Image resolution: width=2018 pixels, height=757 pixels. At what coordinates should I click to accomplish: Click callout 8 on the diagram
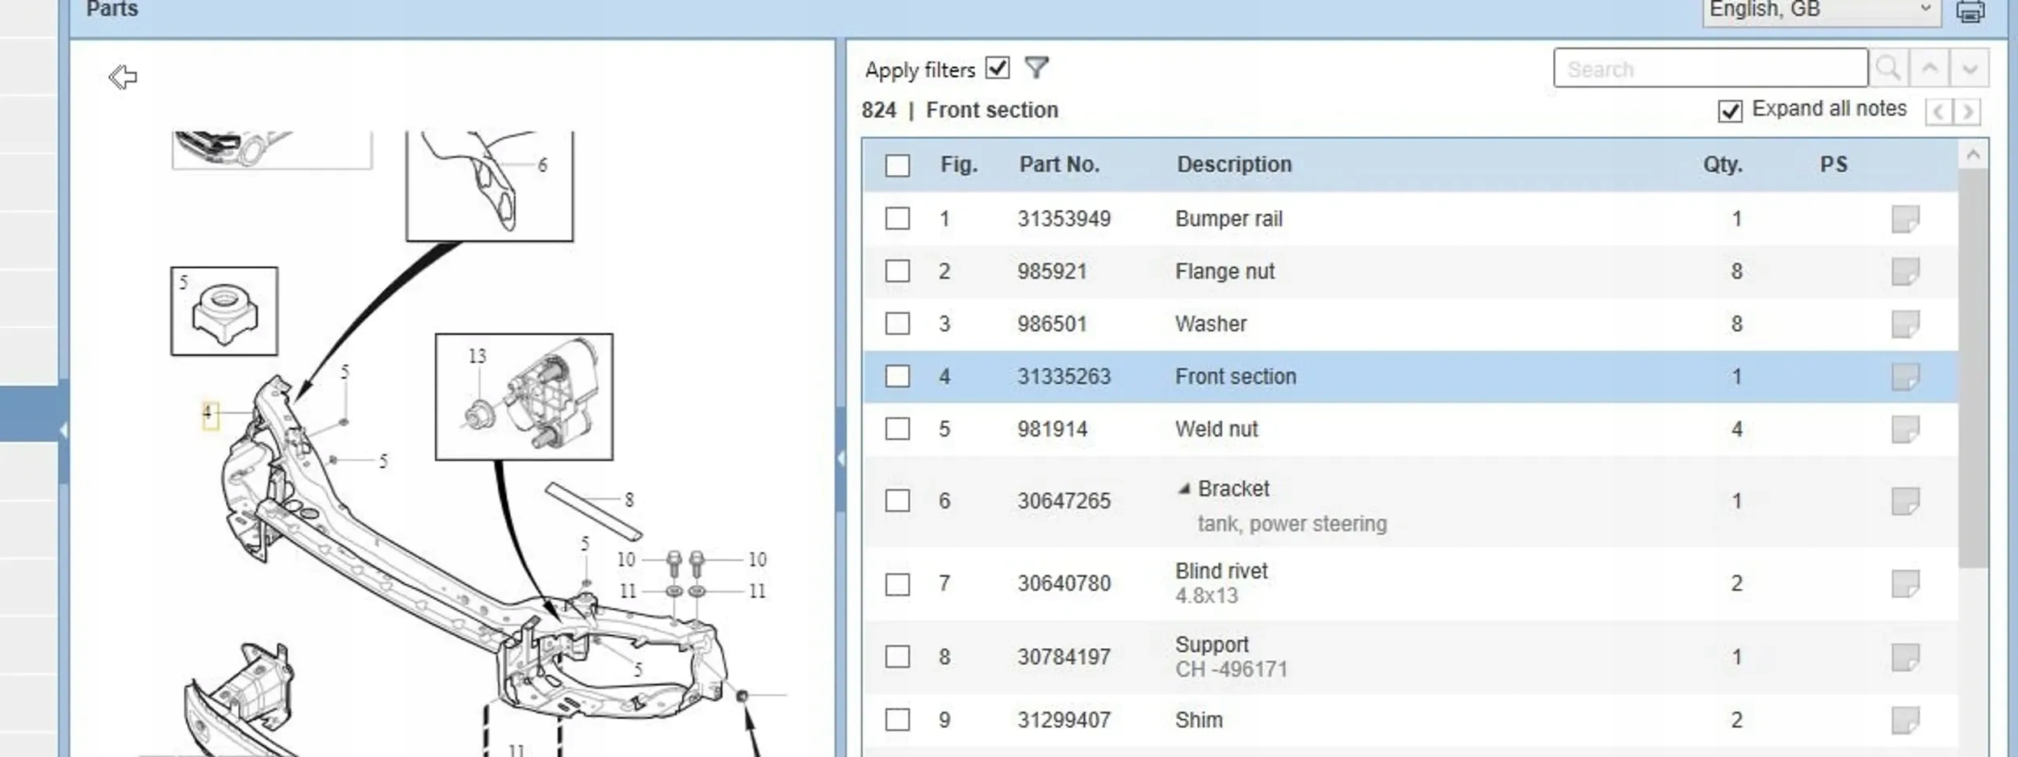(x=629, y=500)
